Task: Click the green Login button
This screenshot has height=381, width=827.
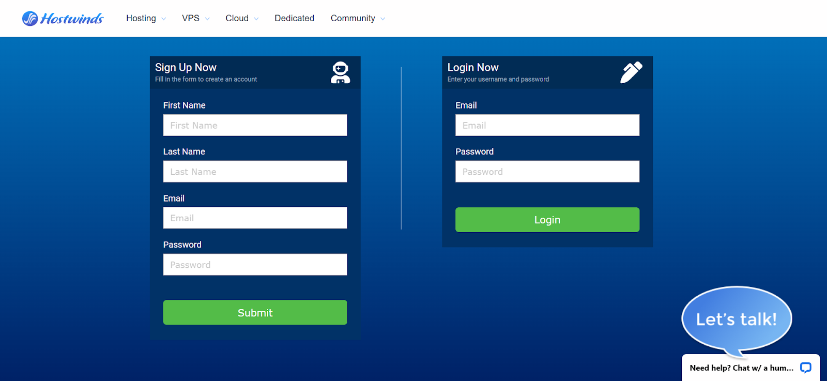Action: coord(547,220)
